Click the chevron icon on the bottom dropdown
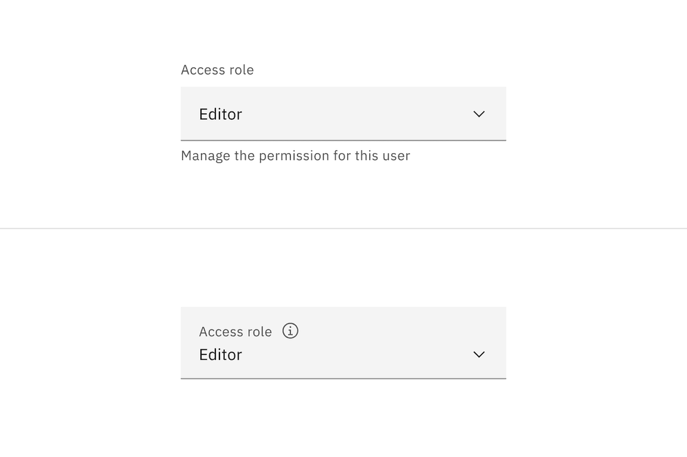The image size is (687, 457). 479,354
